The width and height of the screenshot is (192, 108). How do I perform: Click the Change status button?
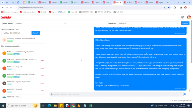click(185, 23)
